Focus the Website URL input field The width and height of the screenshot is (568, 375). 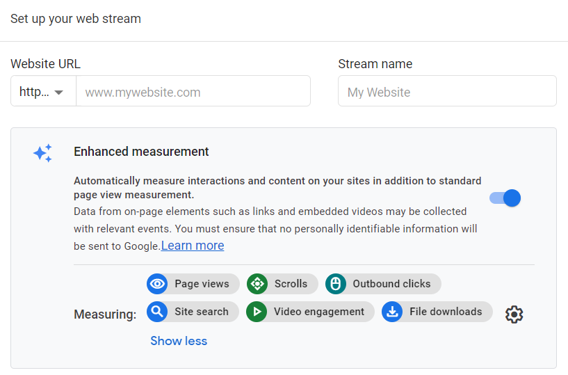193,92
